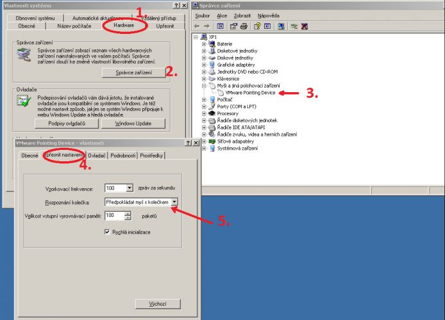The image size is (445, 320).
Task: Click the Windows Update button
Action: click(133, 124)
